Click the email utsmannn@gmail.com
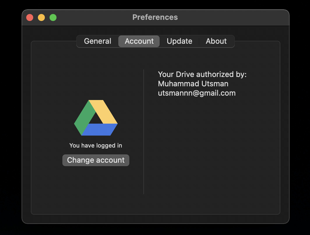This screenshot has height=235, width=310. coord(197,93)
